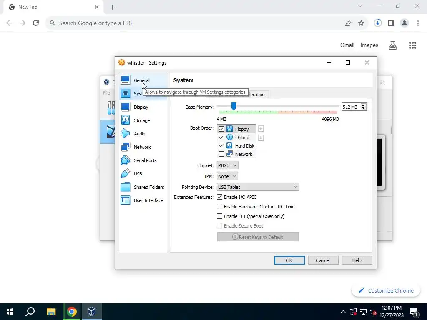Image resolution: width=427 pixels, height=320 pixels.
Task: Uncheck Floppy in boot order
Action: coord(221,129)
